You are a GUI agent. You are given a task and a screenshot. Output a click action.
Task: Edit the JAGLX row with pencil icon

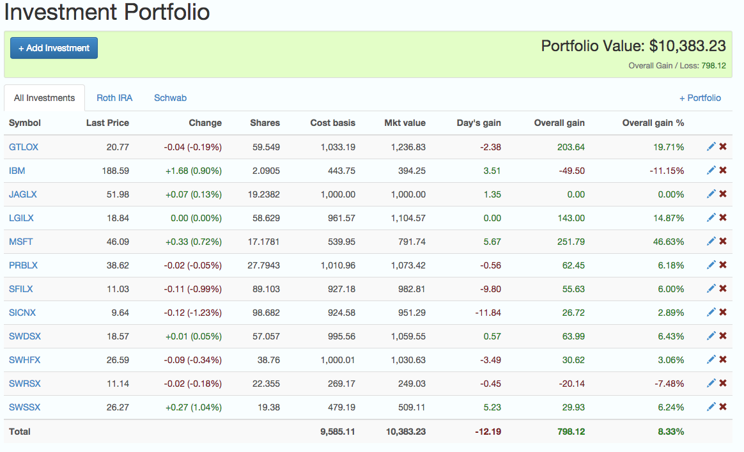(x=711, y=194)
